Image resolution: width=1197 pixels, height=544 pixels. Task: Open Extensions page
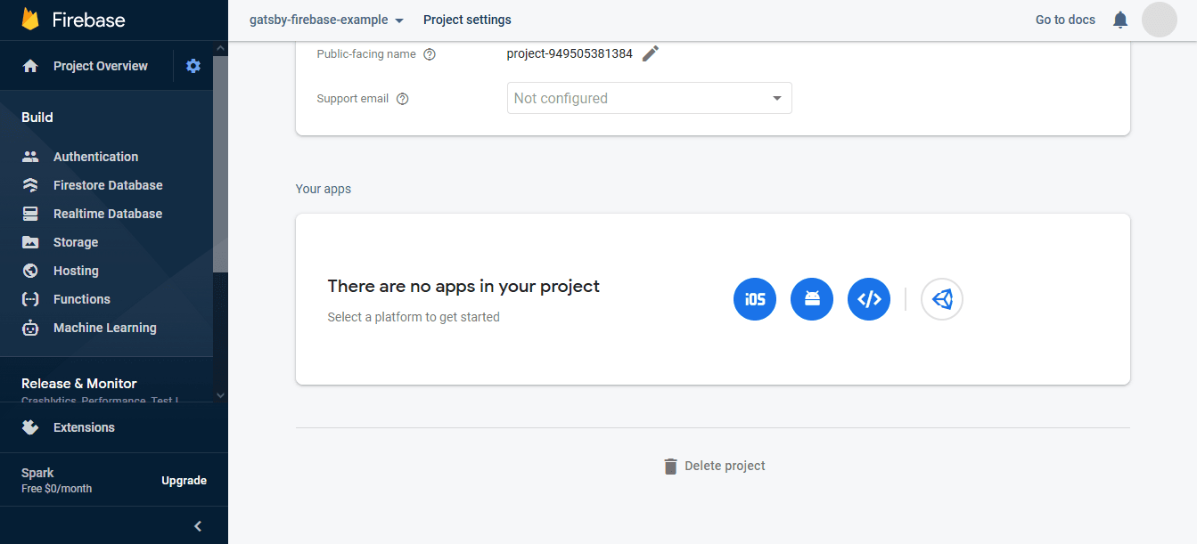pyautogui.click(x=84, y=427)
